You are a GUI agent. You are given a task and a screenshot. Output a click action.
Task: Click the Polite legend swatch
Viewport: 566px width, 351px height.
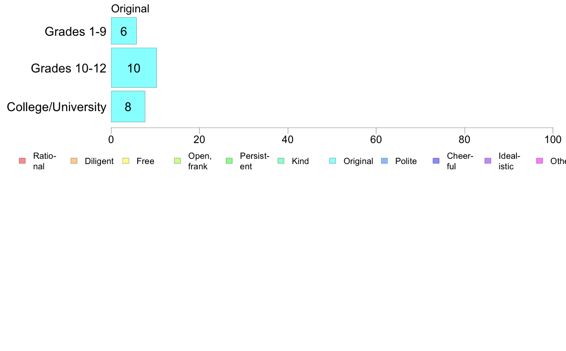pyautogui.click(x=384, y=161)
